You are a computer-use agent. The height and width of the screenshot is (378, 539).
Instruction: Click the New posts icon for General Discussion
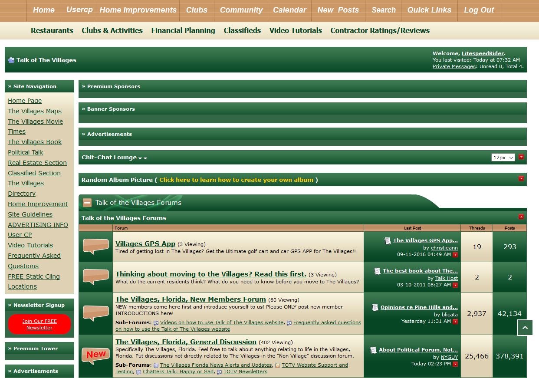(x=95, y=356)
